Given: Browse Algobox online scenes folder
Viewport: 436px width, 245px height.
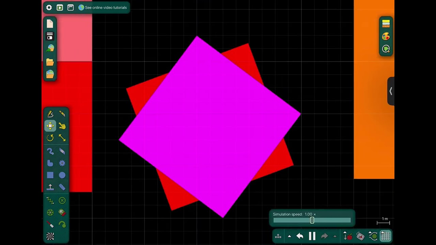Looking at the screenshot, I should (x=50, y=74).
